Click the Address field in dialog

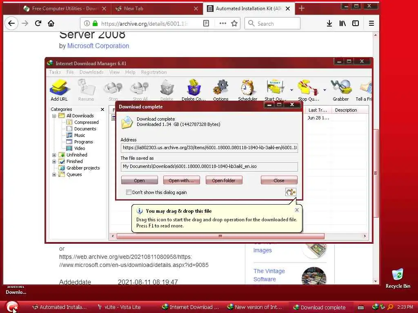pos(209,148)
